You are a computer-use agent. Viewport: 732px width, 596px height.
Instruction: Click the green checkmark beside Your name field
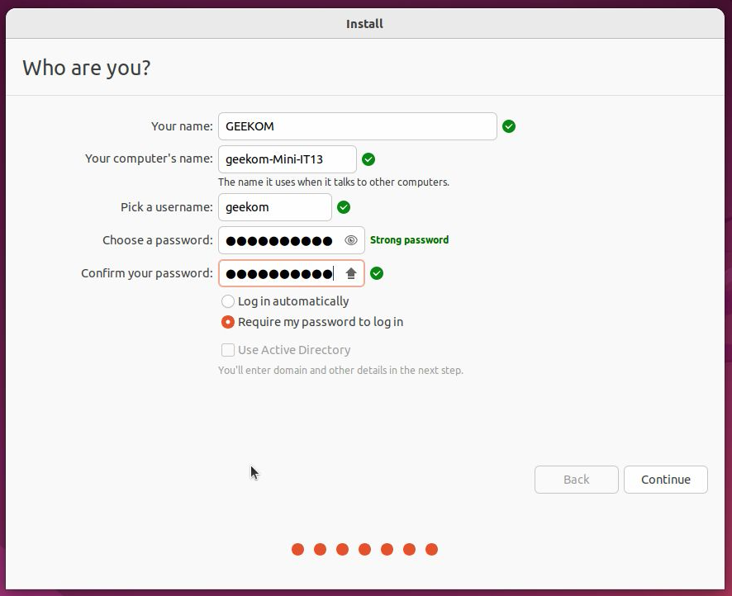(509, 126)
